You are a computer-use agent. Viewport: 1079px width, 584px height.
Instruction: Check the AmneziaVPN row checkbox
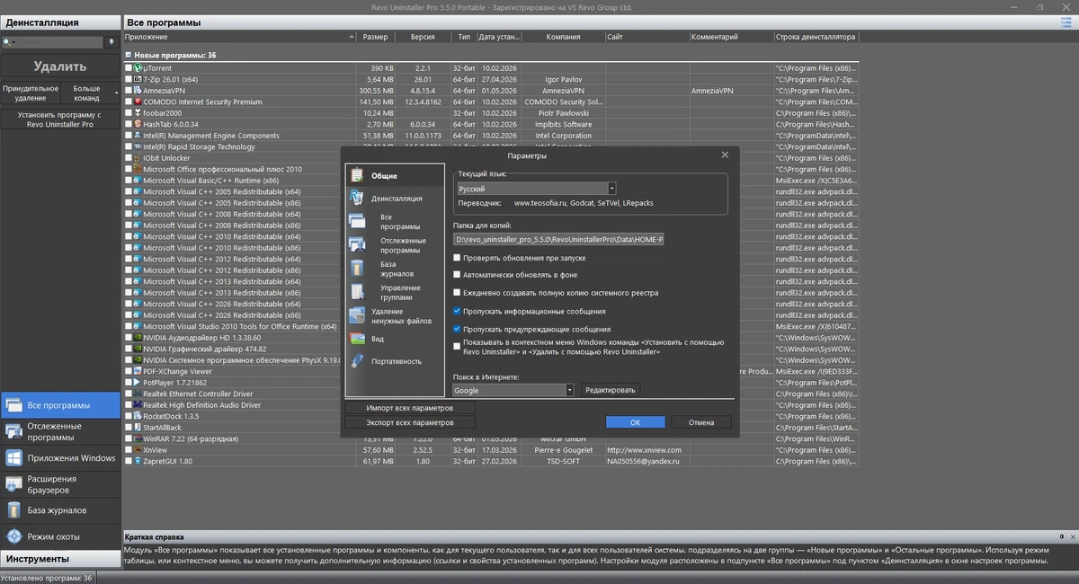pyautogui.click(x=128, y=91)
